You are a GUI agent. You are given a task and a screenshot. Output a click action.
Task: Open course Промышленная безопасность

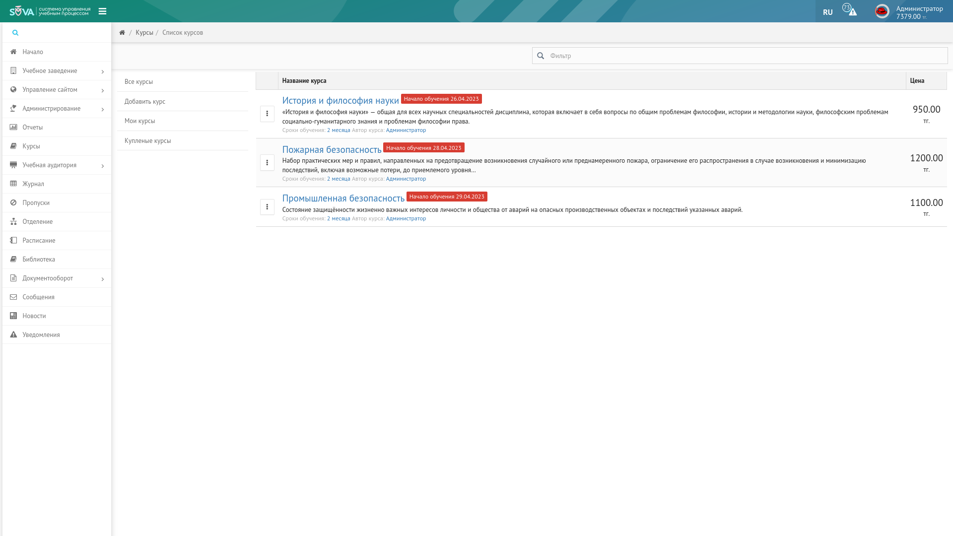click(343, 198)
